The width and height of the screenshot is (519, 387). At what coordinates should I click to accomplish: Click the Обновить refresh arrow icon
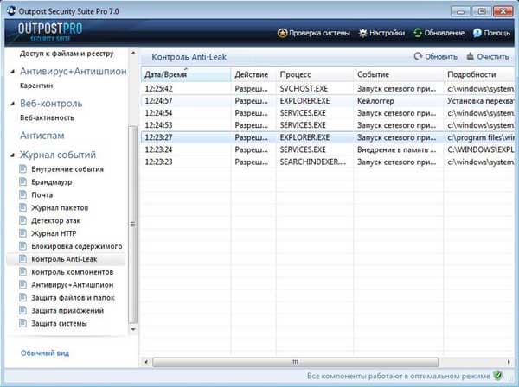418,56
